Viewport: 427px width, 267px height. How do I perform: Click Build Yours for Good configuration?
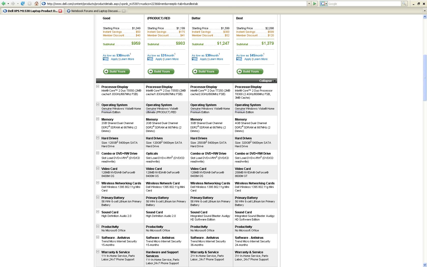(116, 71)
